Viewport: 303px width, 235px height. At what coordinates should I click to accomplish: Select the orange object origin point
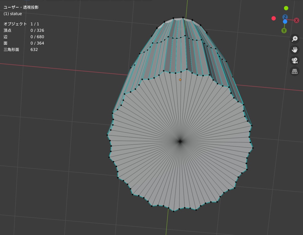180,80
